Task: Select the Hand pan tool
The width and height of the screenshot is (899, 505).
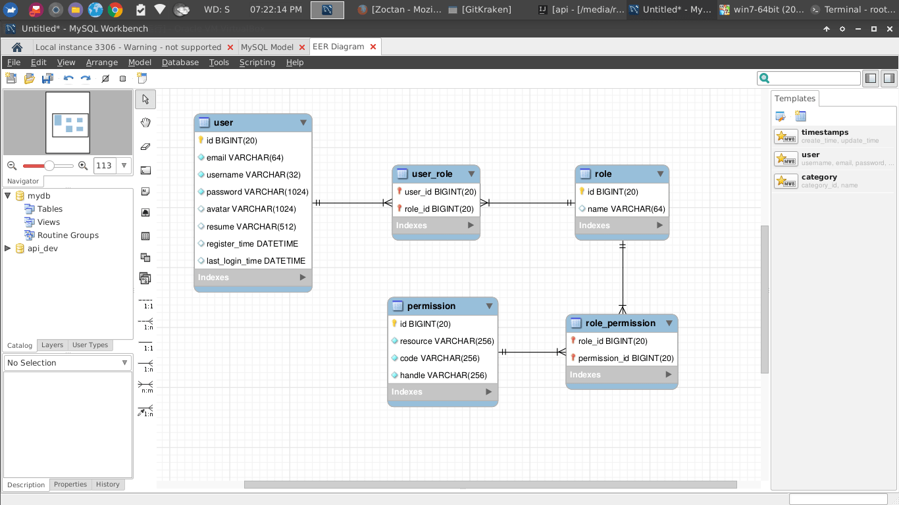Action: [x=145, y=122]
